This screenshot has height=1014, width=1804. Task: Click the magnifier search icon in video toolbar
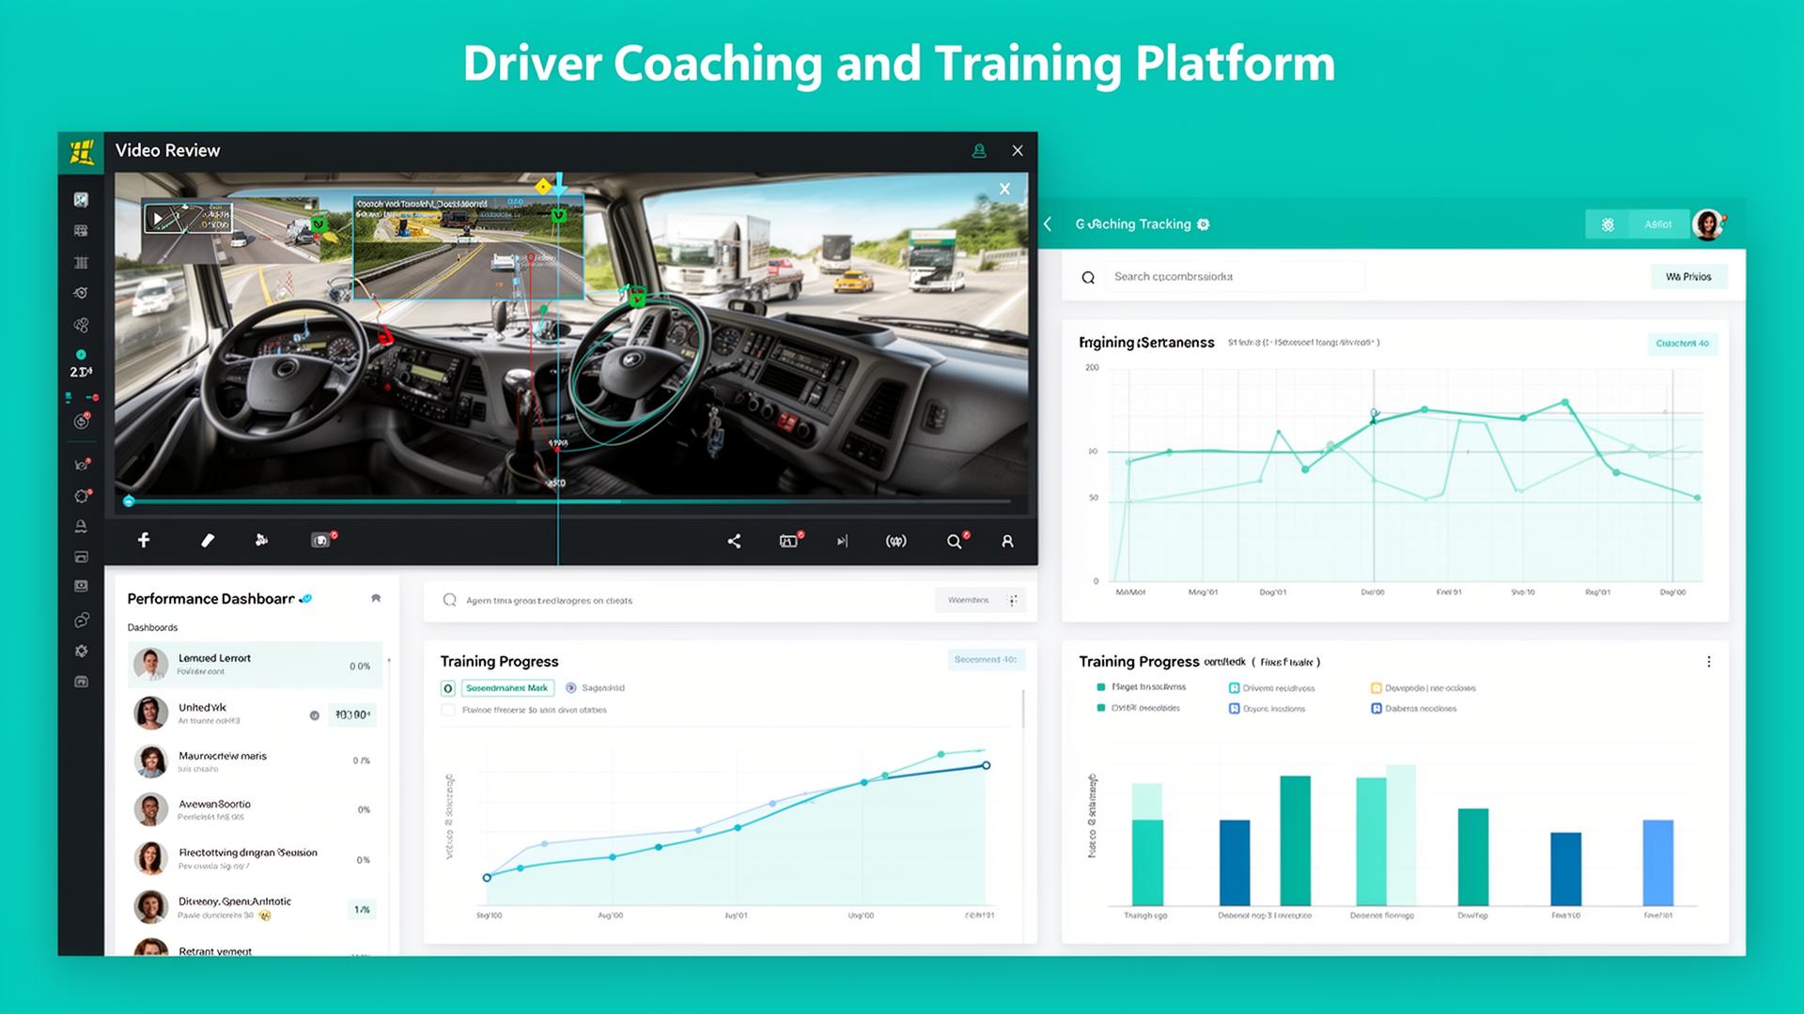[955, 541]
